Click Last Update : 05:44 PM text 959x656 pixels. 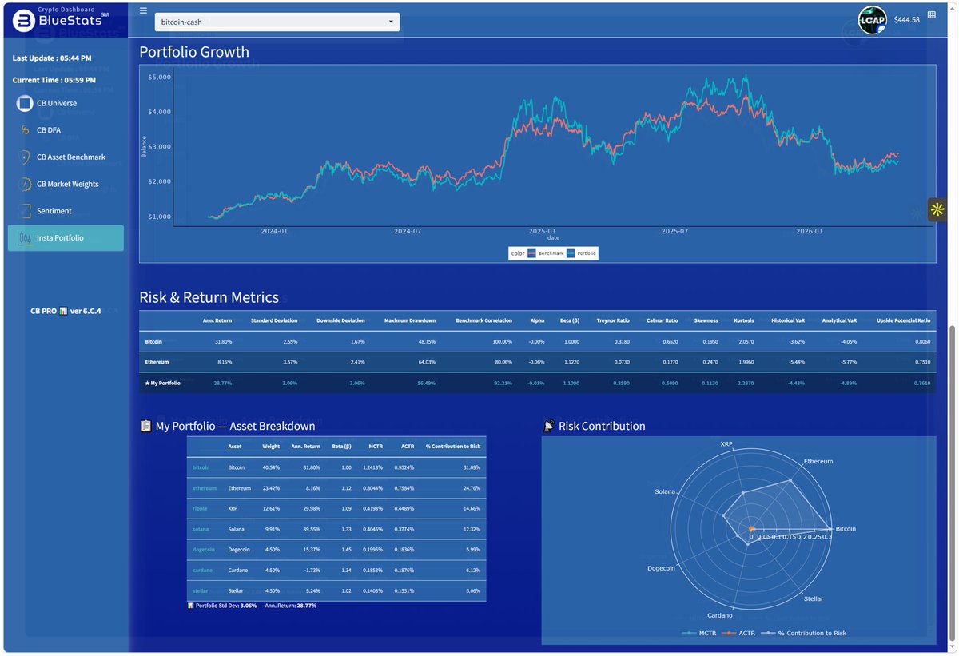tap(52, 58)
